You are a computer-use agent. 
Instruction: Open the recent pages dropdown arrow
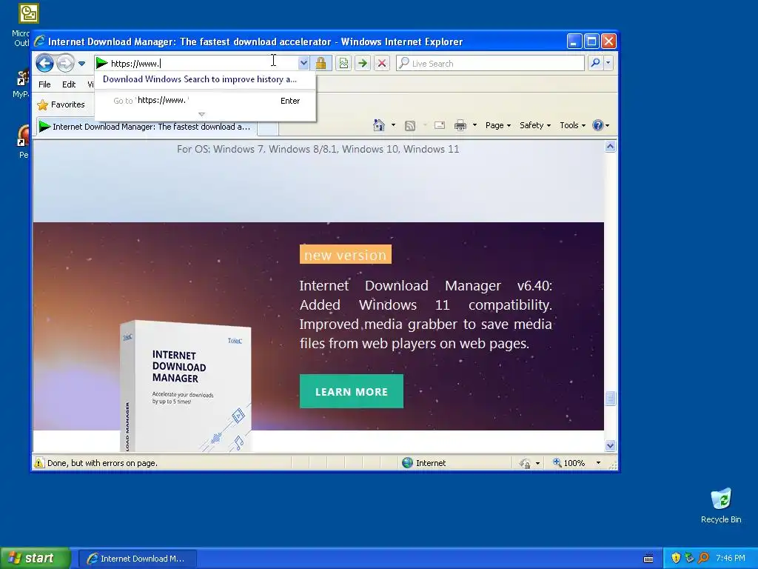tap(81, 64)
